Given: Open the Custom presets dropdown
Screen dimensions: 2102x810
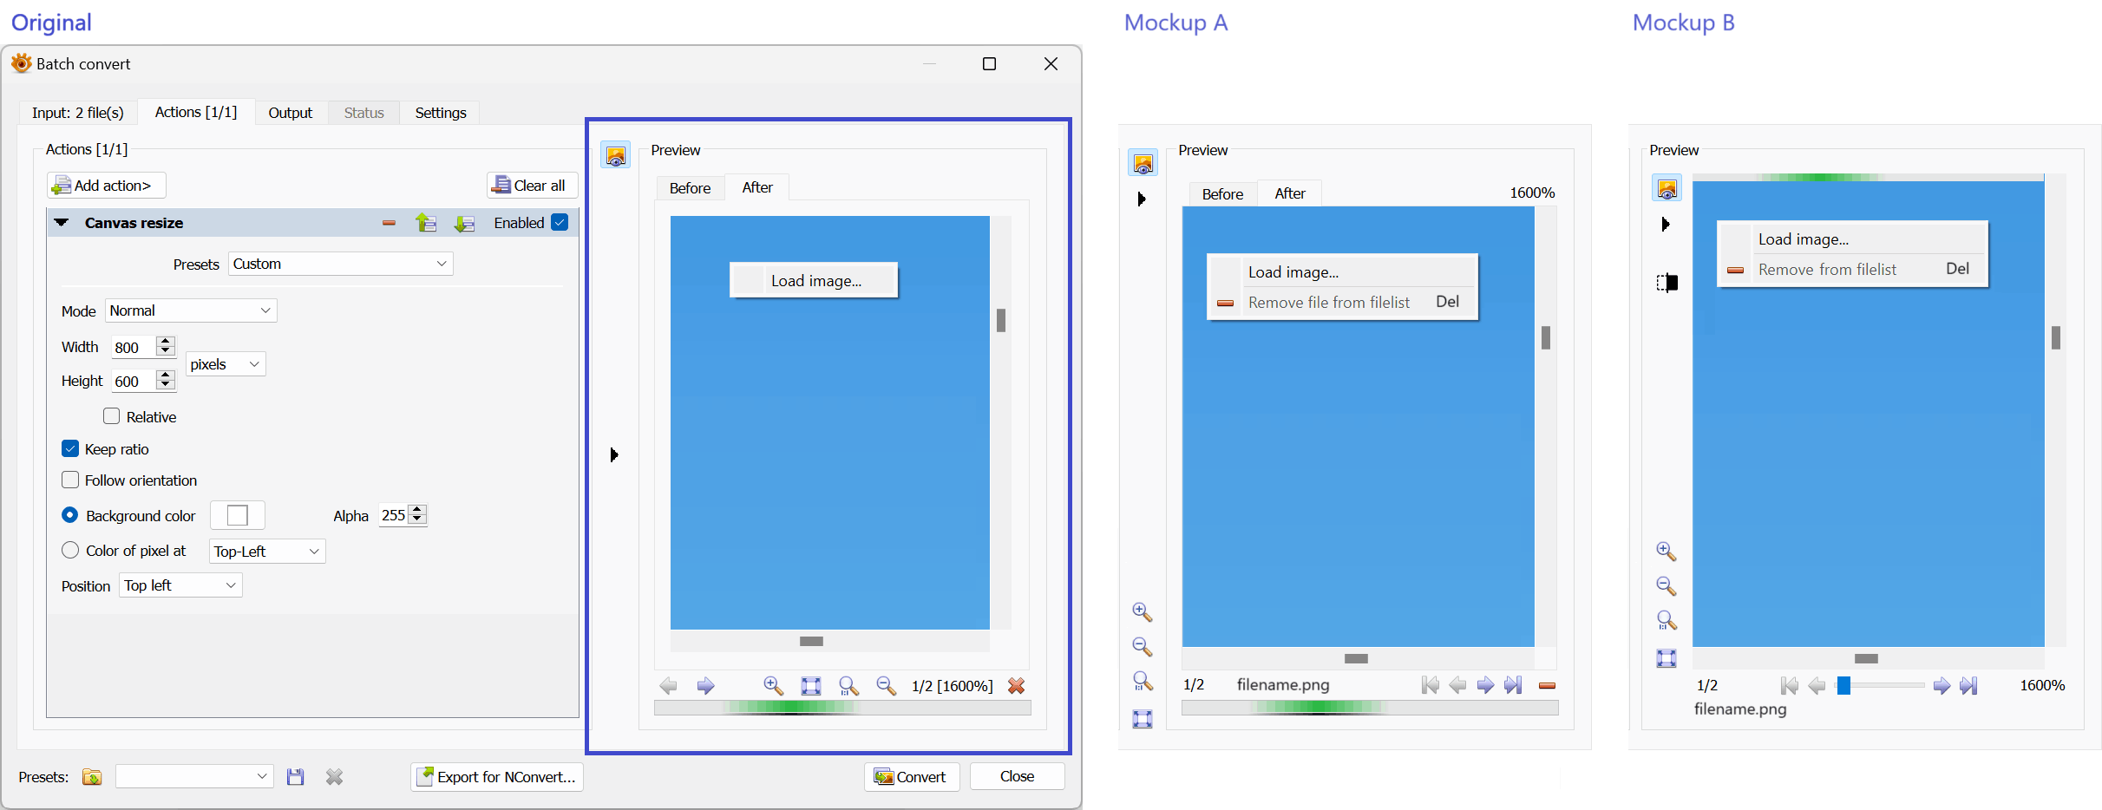Looking at the screenshot, I should [x=341, y=264].
